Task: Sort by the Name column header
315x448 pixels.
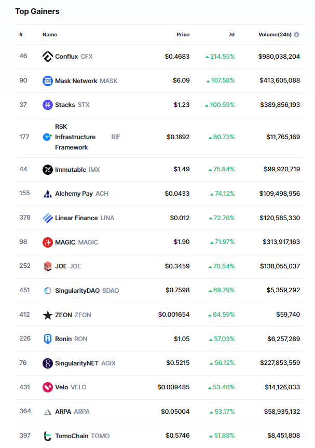Action: pyautogui.click(x=50, y=35)
